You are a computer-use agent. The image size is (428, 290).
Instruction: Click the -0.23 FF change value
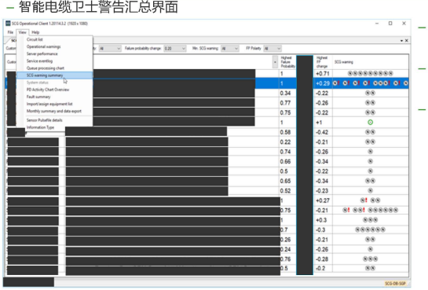[322, 191]
